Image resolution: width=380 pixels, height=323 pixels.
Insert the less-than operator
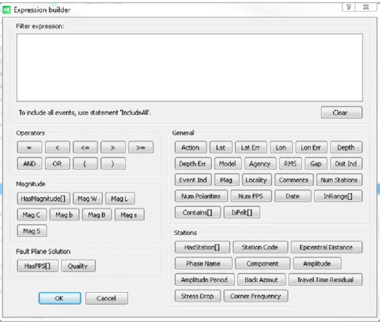coord(58,147)
